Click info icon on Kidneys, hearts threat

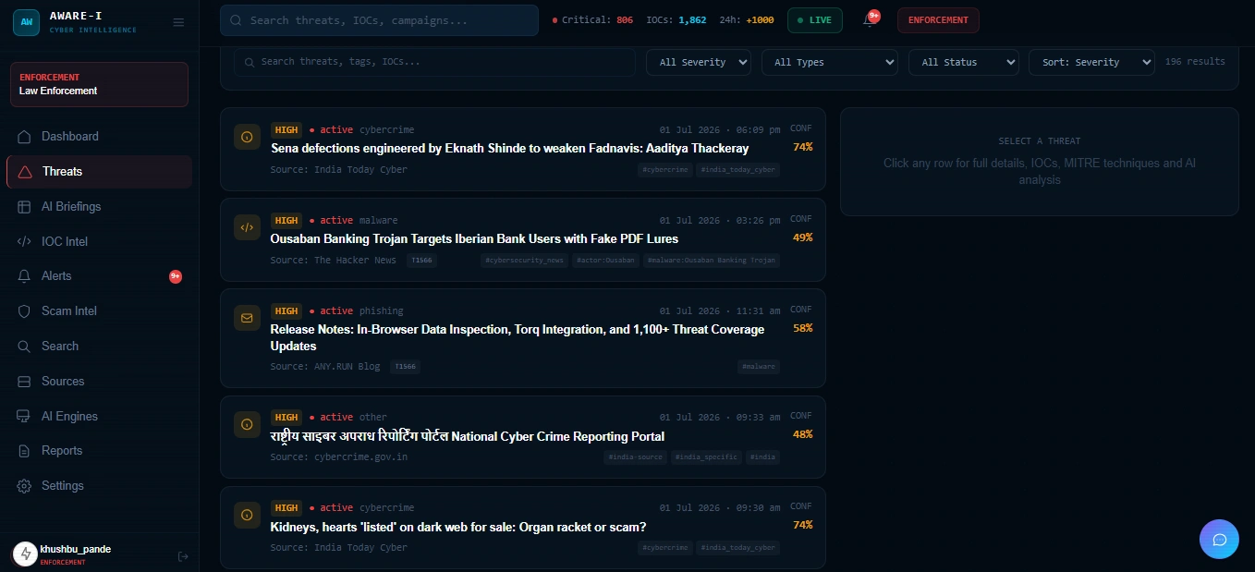247,515
